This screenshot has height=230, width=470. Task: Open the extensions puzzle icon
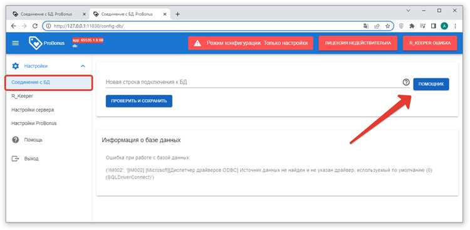pos(412,26)
